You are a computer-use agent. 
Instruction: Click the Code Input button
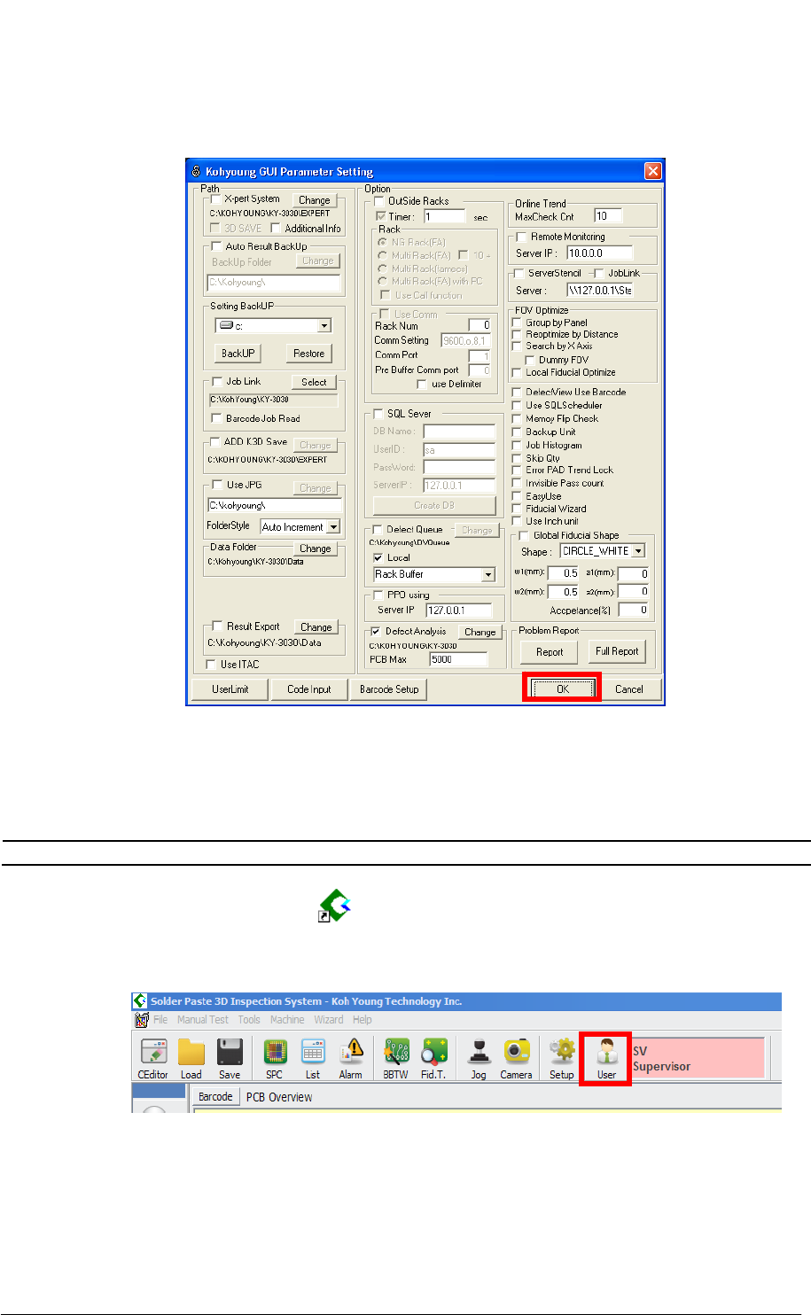click(x=309, y=689)
